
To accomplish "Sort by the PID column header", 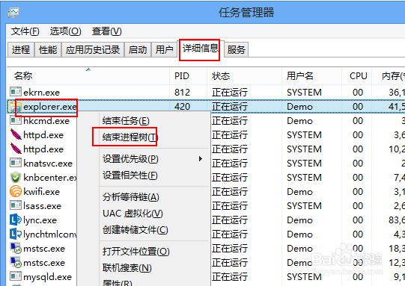I will pos(189,75).
